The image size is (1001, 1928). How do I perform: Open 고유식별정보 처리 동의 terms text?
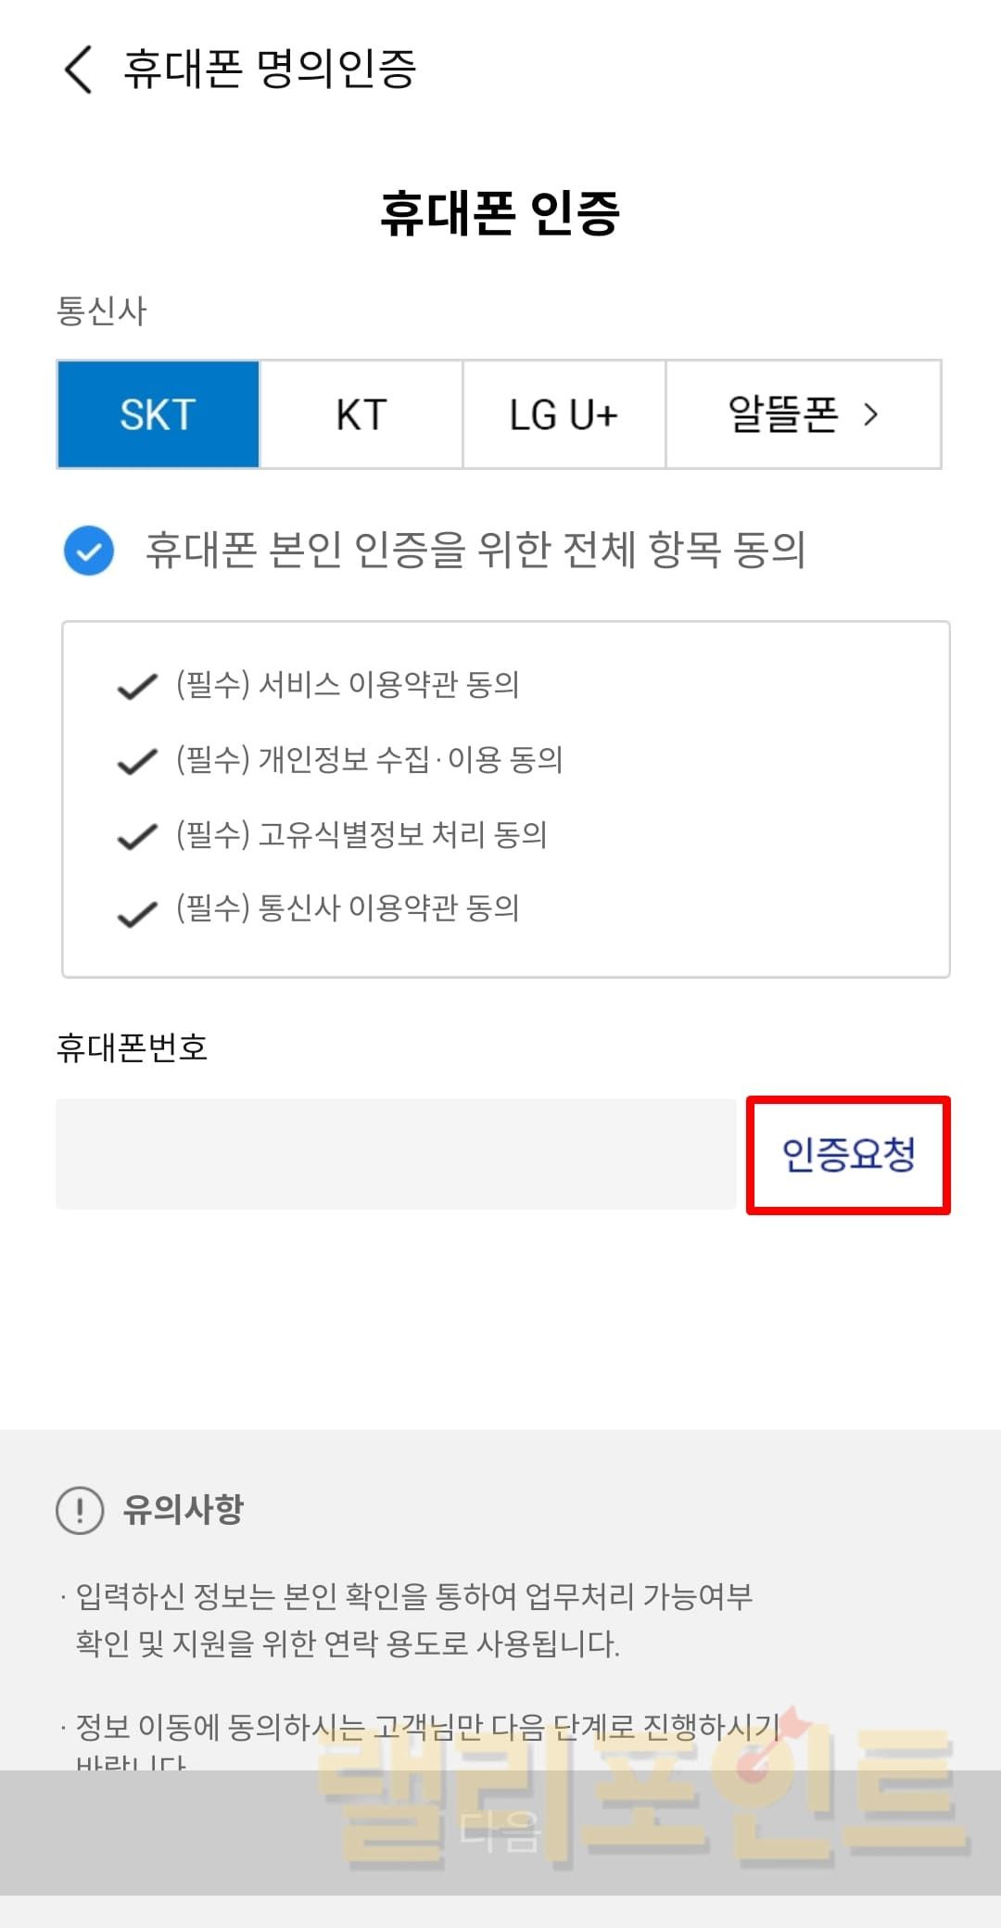[361, 835]
